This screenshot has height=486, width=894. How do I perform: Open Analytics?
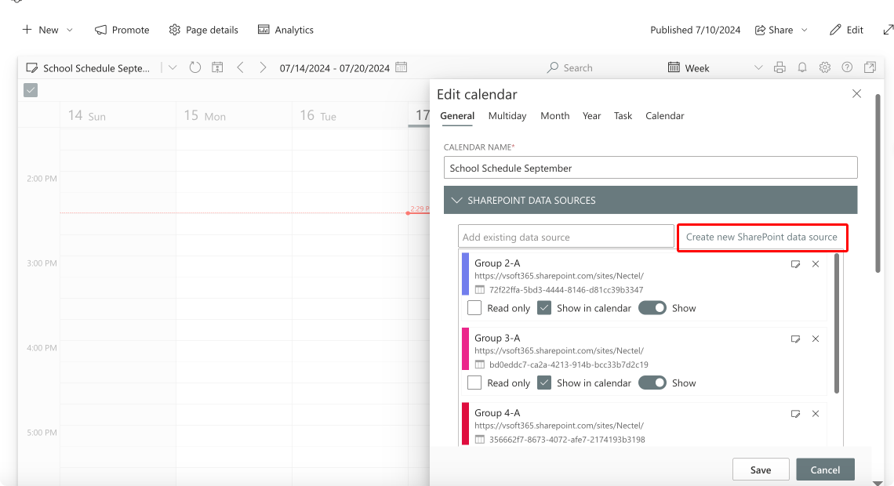(x=285, y=30)
